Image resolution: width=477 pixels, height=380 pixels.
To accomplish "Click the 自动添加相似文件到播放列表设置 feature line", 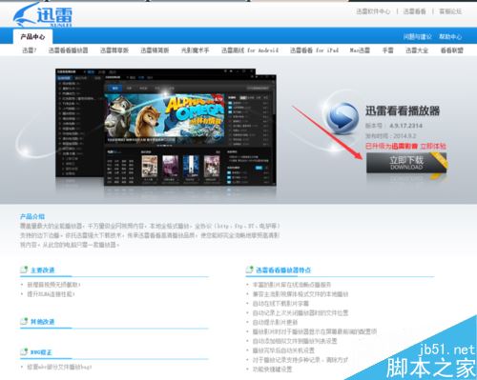I will (x=295, y=341).
